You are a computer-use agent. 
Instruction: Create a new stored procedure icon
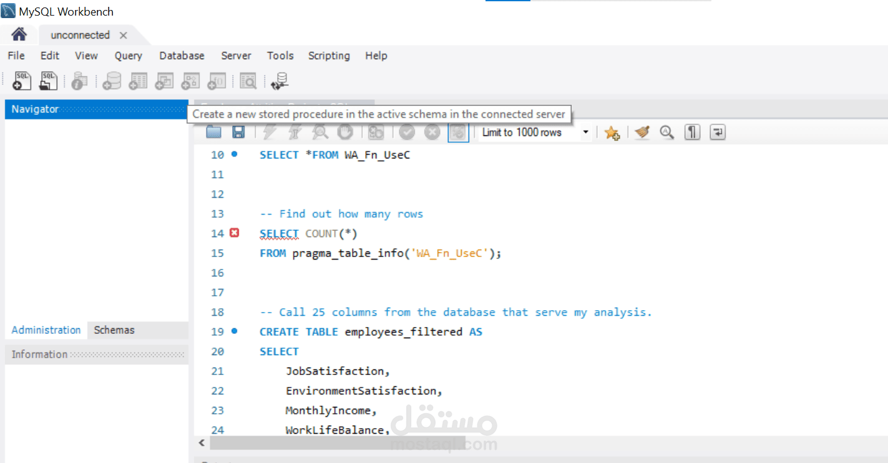190,80
